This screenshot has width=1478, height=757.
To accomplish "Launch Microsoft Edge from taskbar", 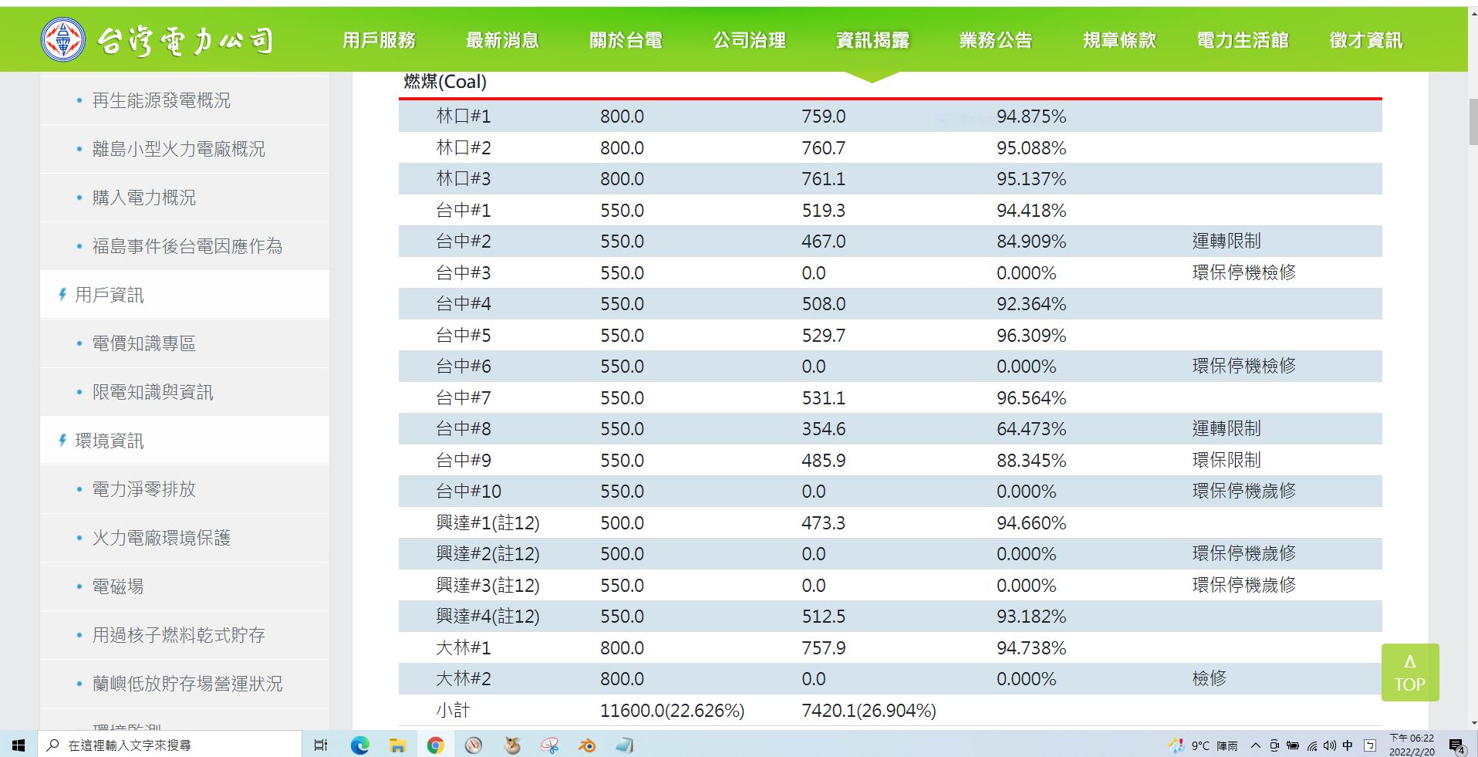I will tap(359, 745).
